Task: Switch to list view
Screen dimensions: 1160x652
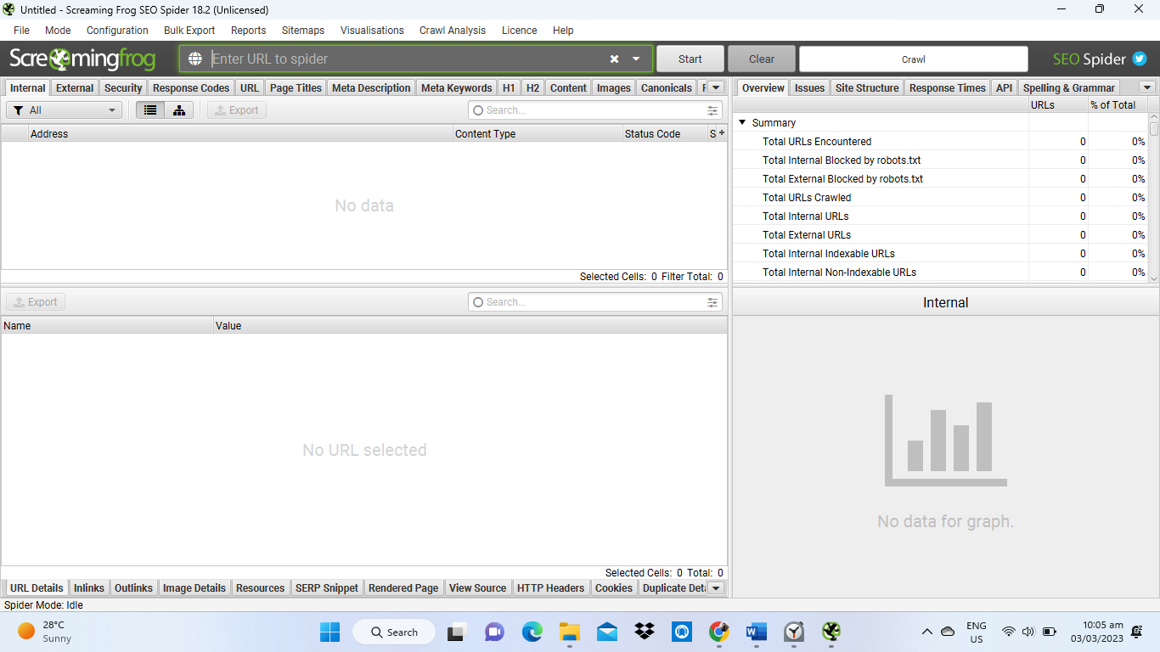Action: pyautogui.click(x=150, y=110)
